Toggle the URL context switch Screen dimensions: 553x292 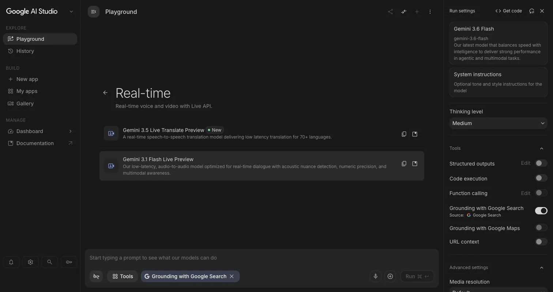pos(541,242)
